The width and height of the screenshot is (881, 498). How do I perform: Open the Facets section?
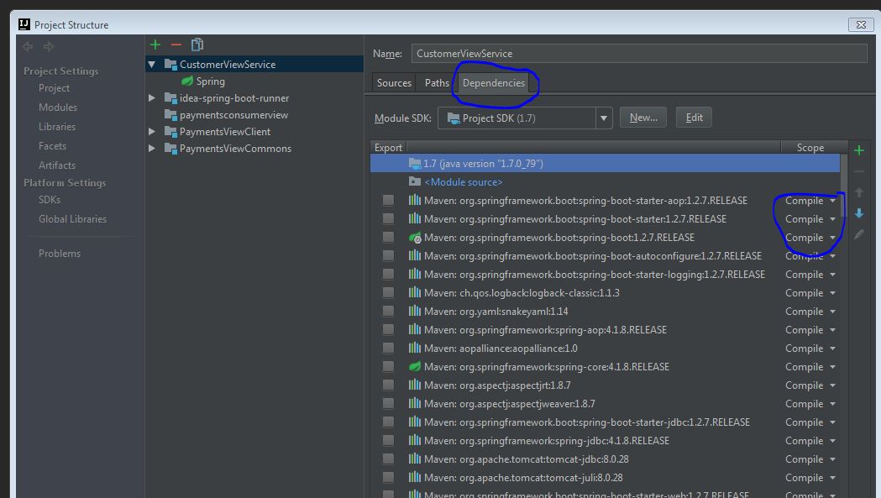click(x=52, y=145)
